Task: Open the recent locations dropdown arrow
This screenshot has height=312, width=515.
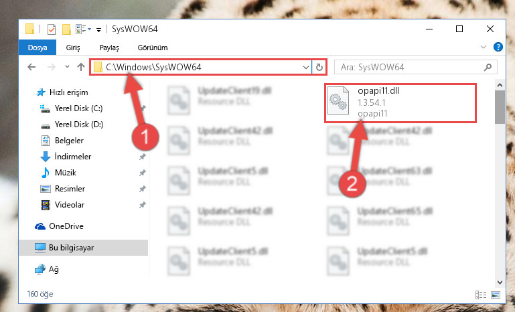Action: (67, 67)
